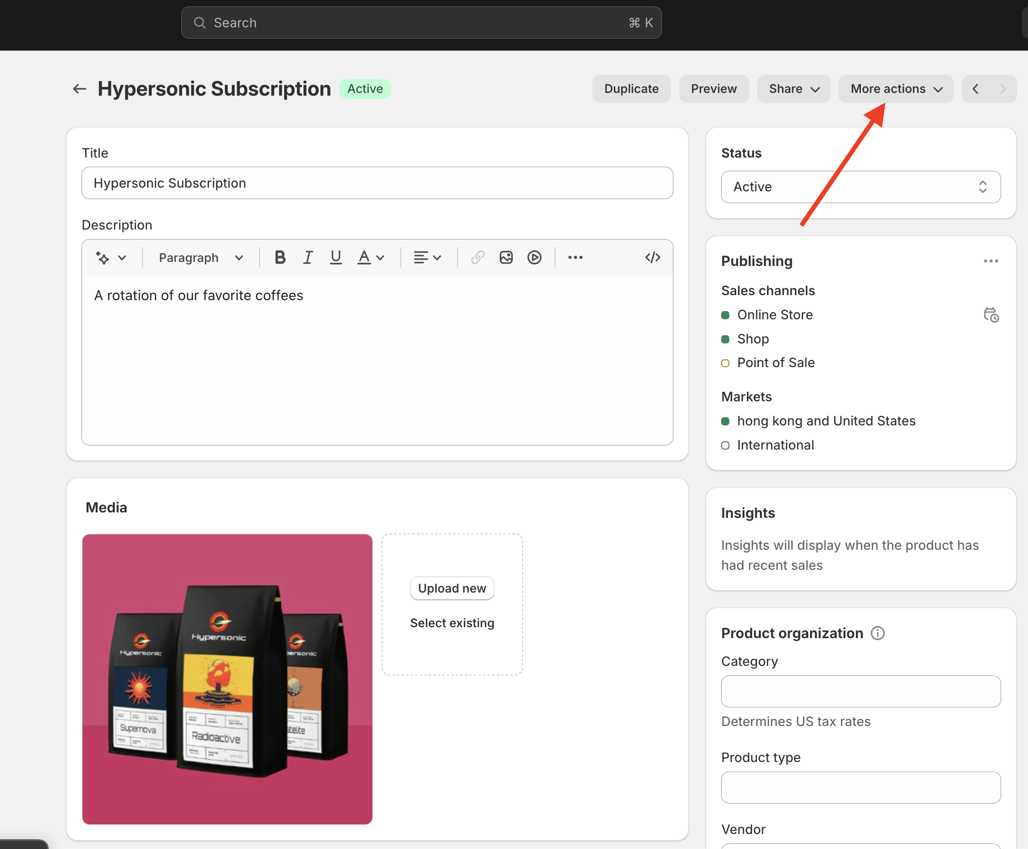Open the More actions dropdown
Screen dimensions: 1028x849
point(896,88)
